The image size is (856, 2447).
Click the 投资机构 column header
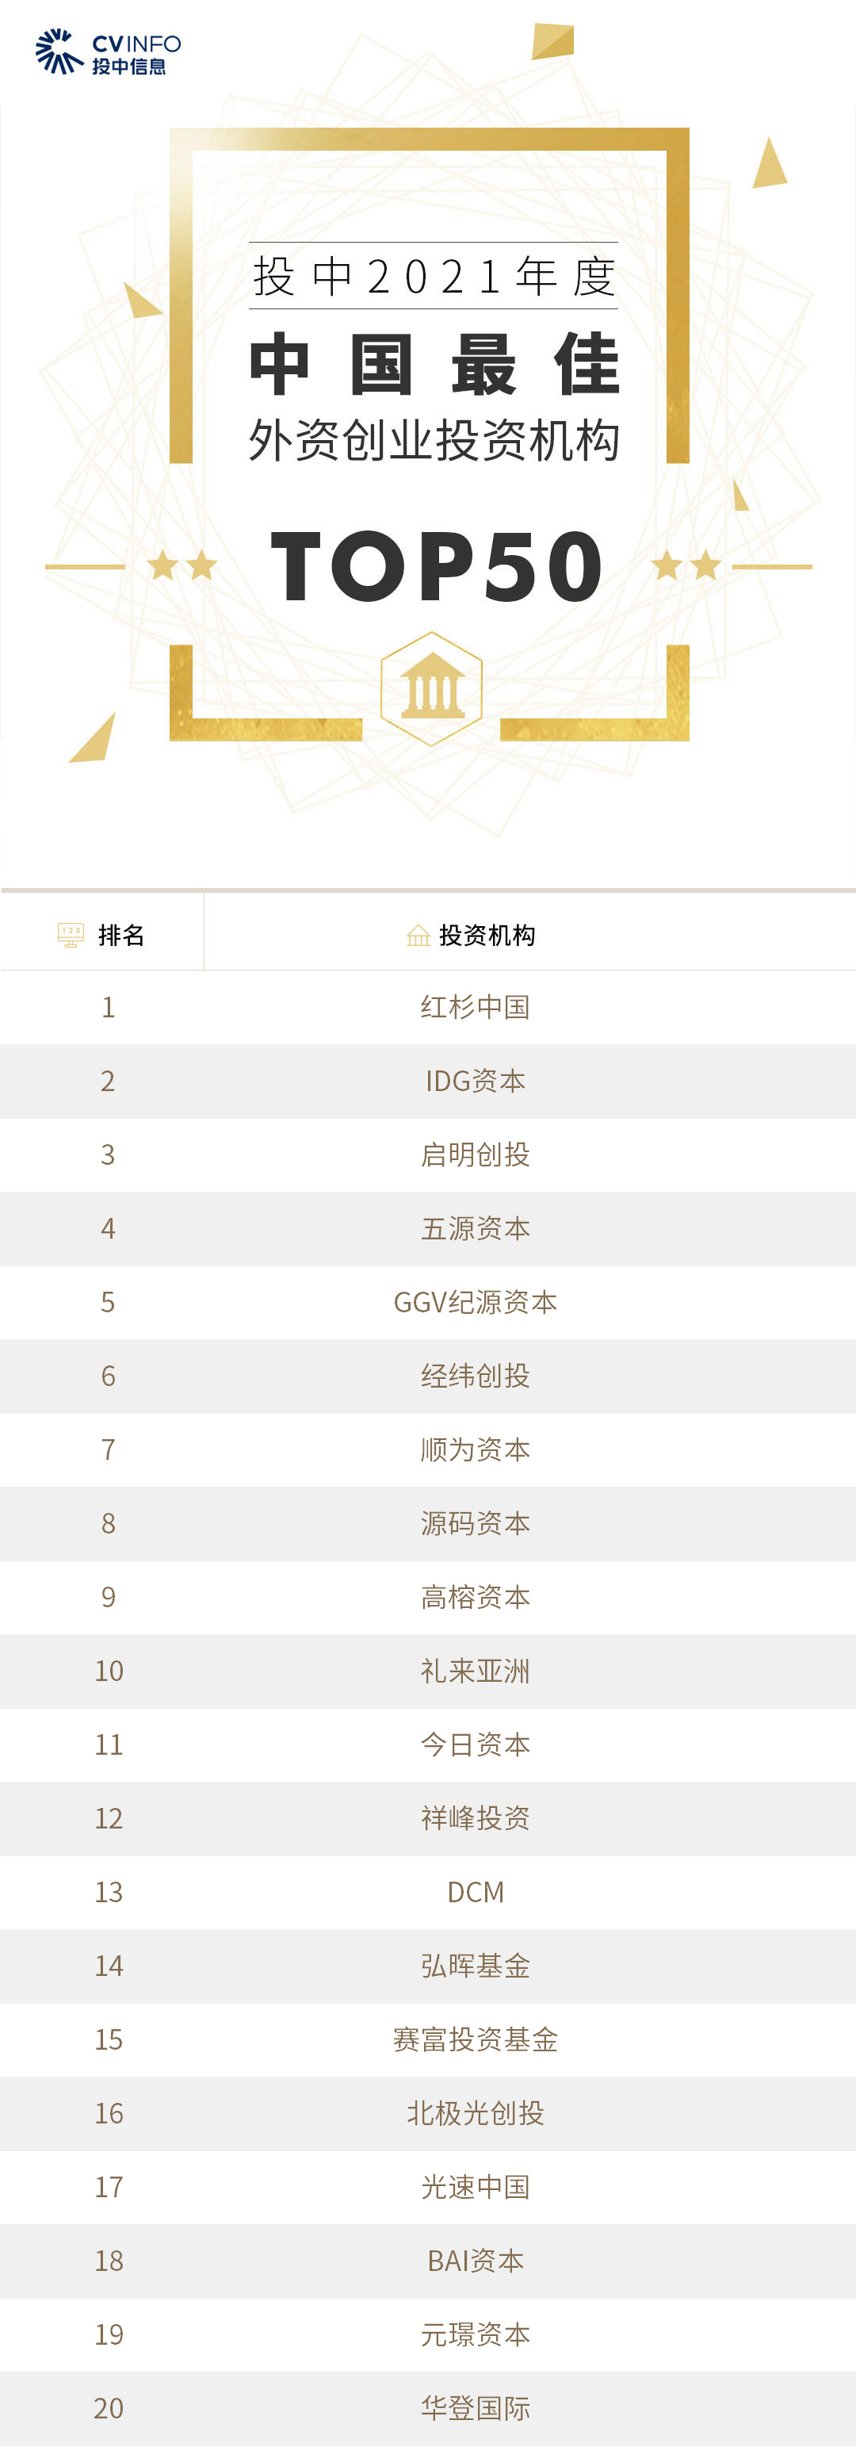[487, 935]
